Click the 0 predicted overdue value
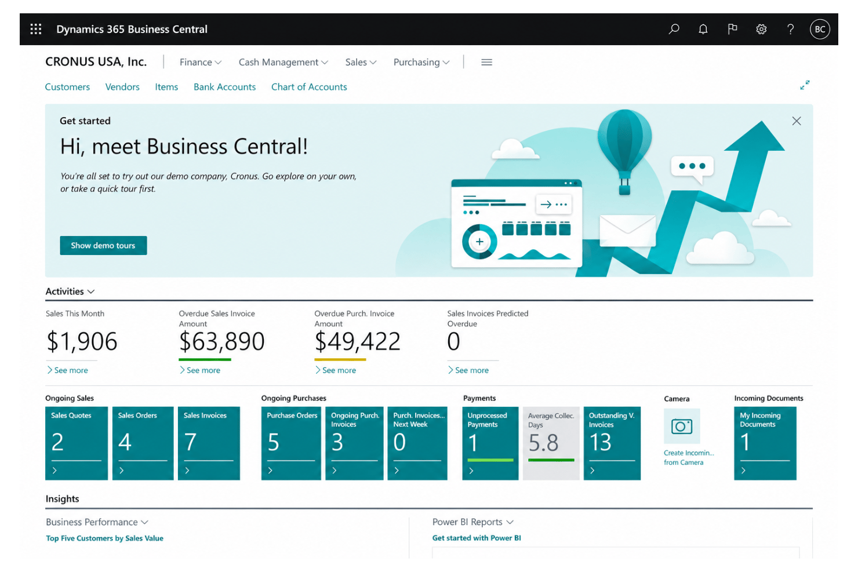The height and width of the screenshot is (572, 858). pyautogui.click(x=453, y=341)
